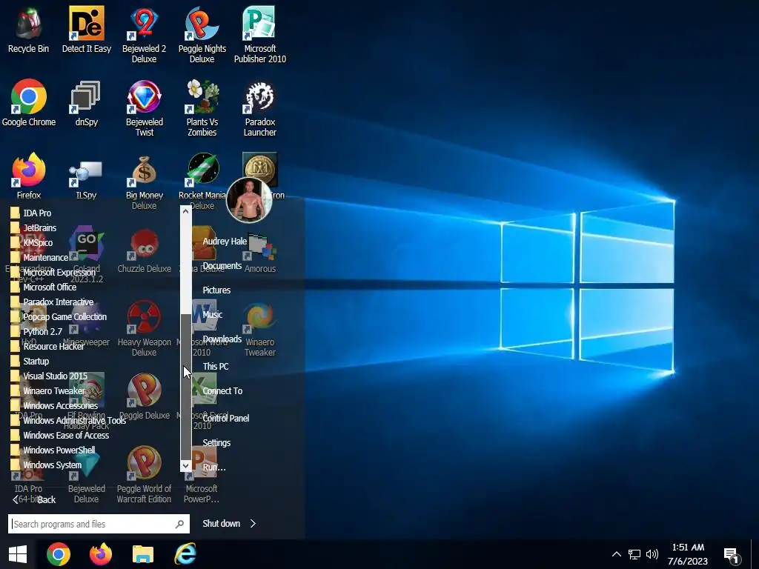Click Connect To in start menu
The width and height of the screenshot is (759, 569).
tap(222, 390)
